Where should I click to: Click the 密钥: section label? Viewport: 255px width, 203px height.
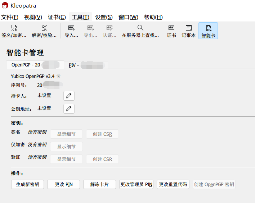[x=17, y=123]
